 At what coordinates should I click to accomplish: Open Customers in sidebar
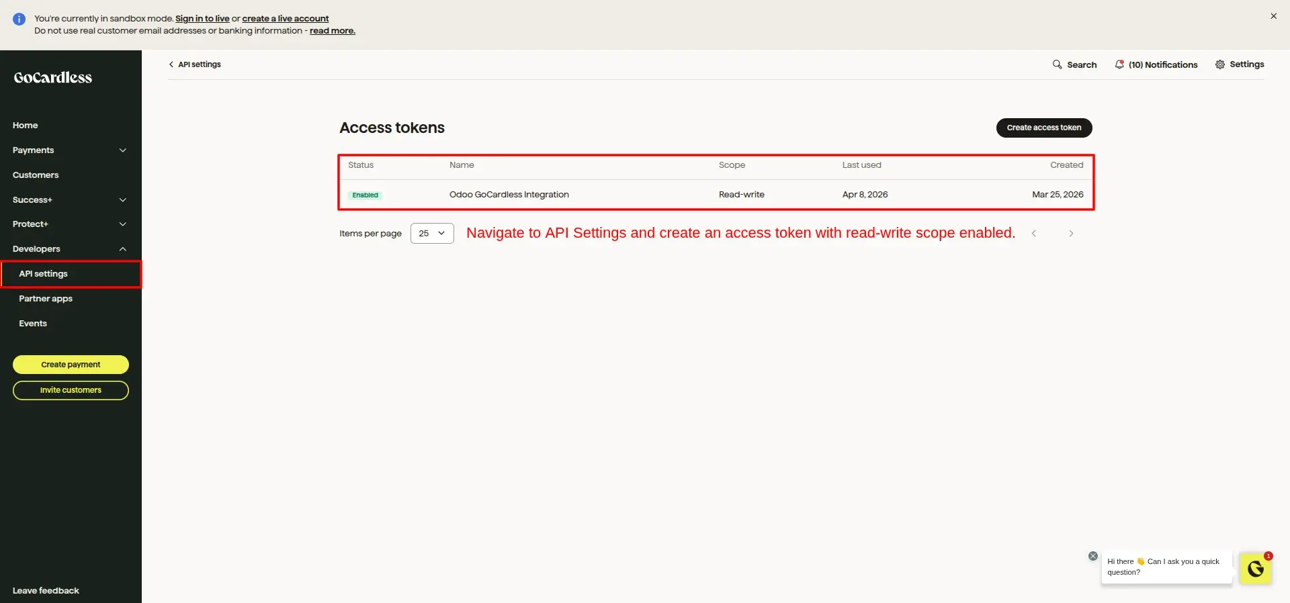(x=36, y=175)
